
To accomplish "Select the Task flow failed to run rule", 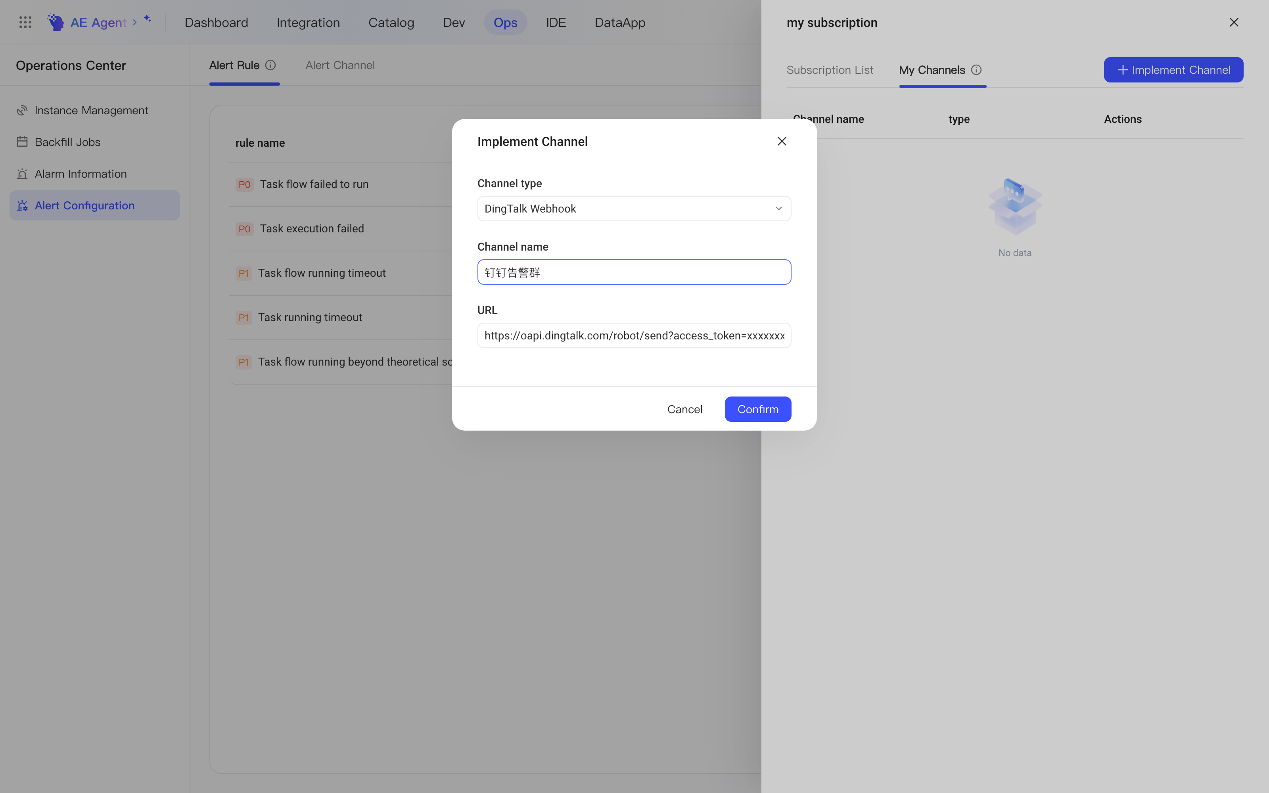I will (x=314, y=184).
